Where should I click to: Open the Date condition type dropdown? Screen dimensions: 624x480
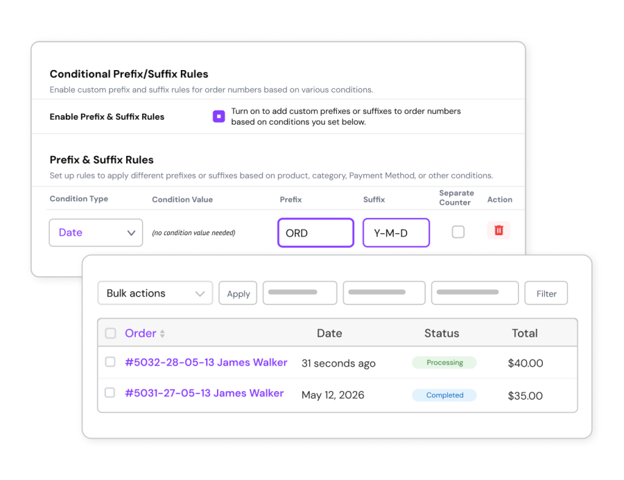[x=96, y=232]
